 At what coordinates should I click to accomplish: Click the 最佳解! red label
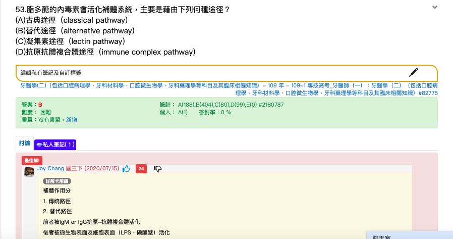pyautogui.click(x=32, y=161)
